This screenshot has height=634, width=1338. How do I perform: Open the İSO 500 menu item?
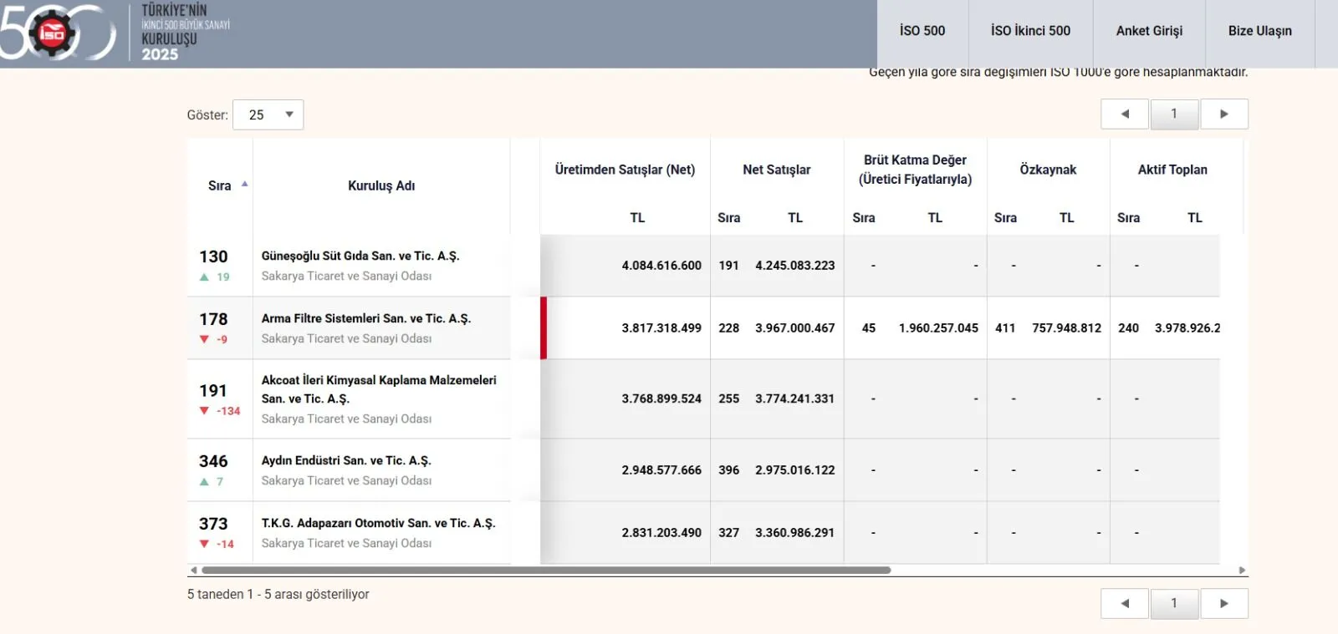(922, 31)
